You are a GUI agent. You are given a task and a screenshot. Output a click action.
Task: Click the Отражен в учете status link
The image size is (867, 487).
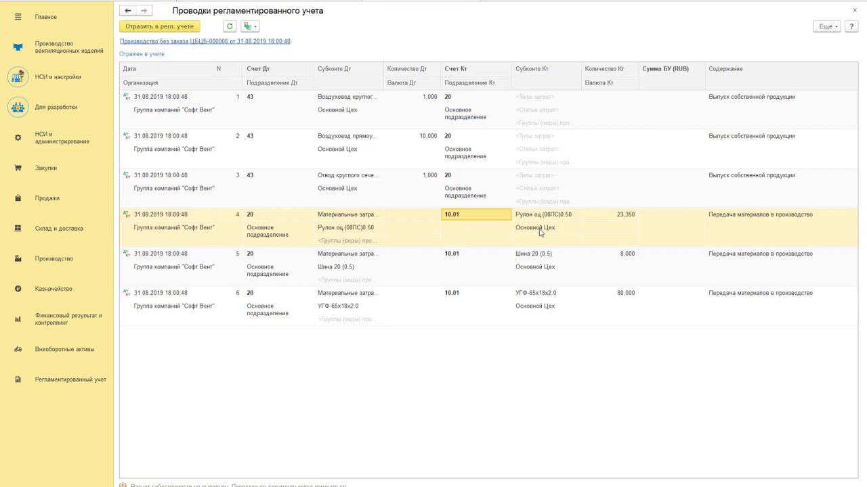142,54
